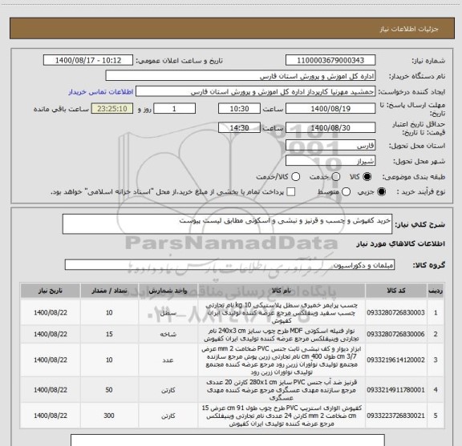Click the remaining days field showing 1
This screenshot has width=462, height=446.
[x=174, y=109]
